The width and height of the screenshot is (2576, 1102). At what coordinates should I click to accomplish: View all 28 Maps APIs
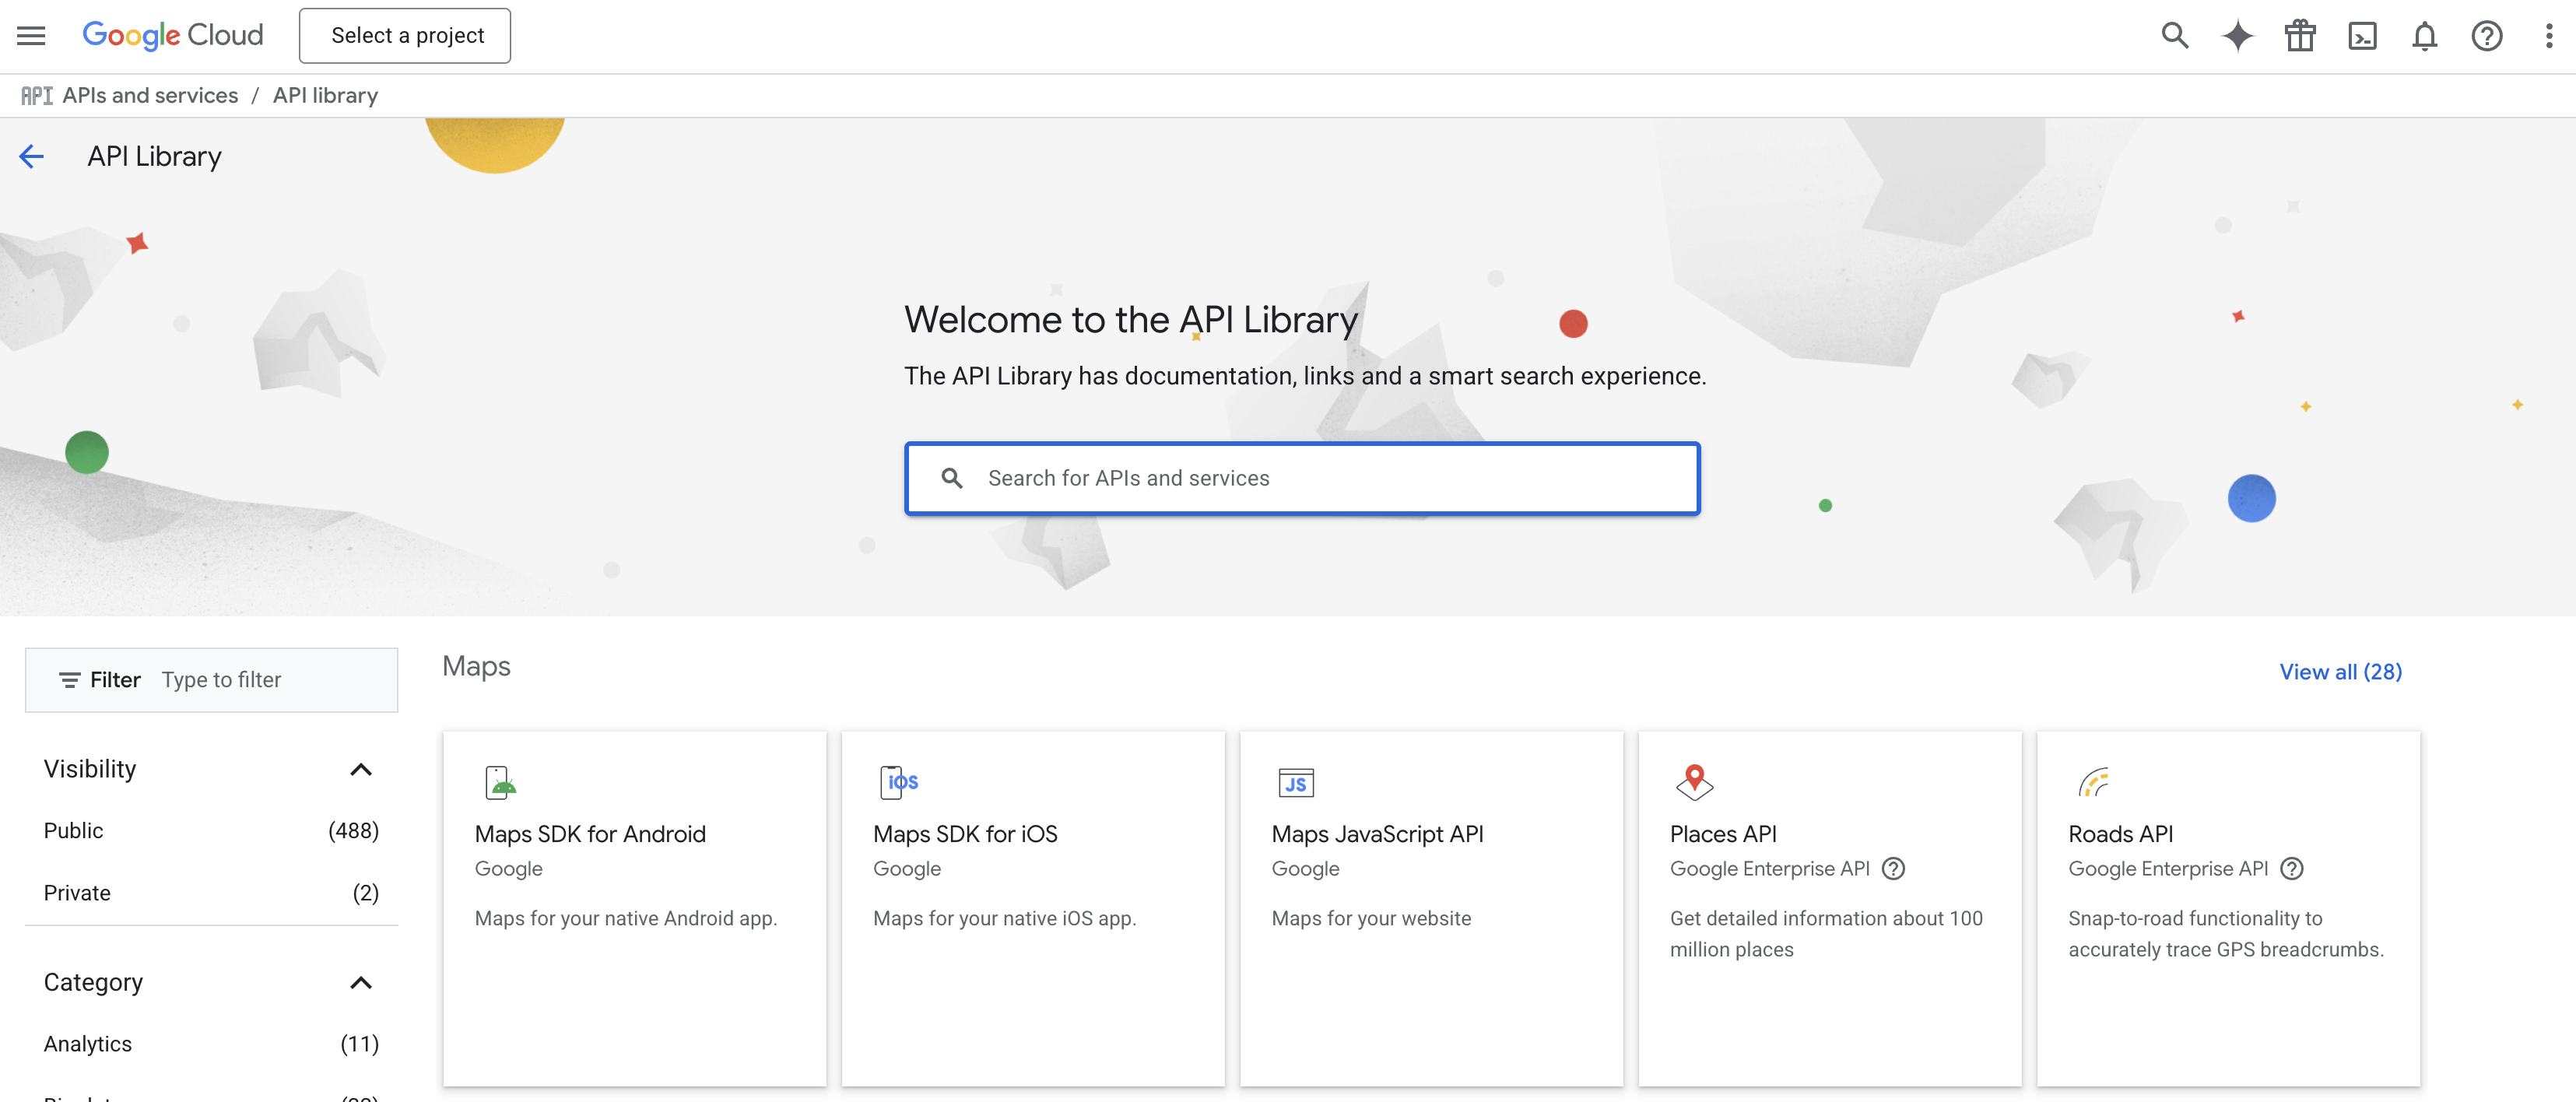[x=2340, y=672]
